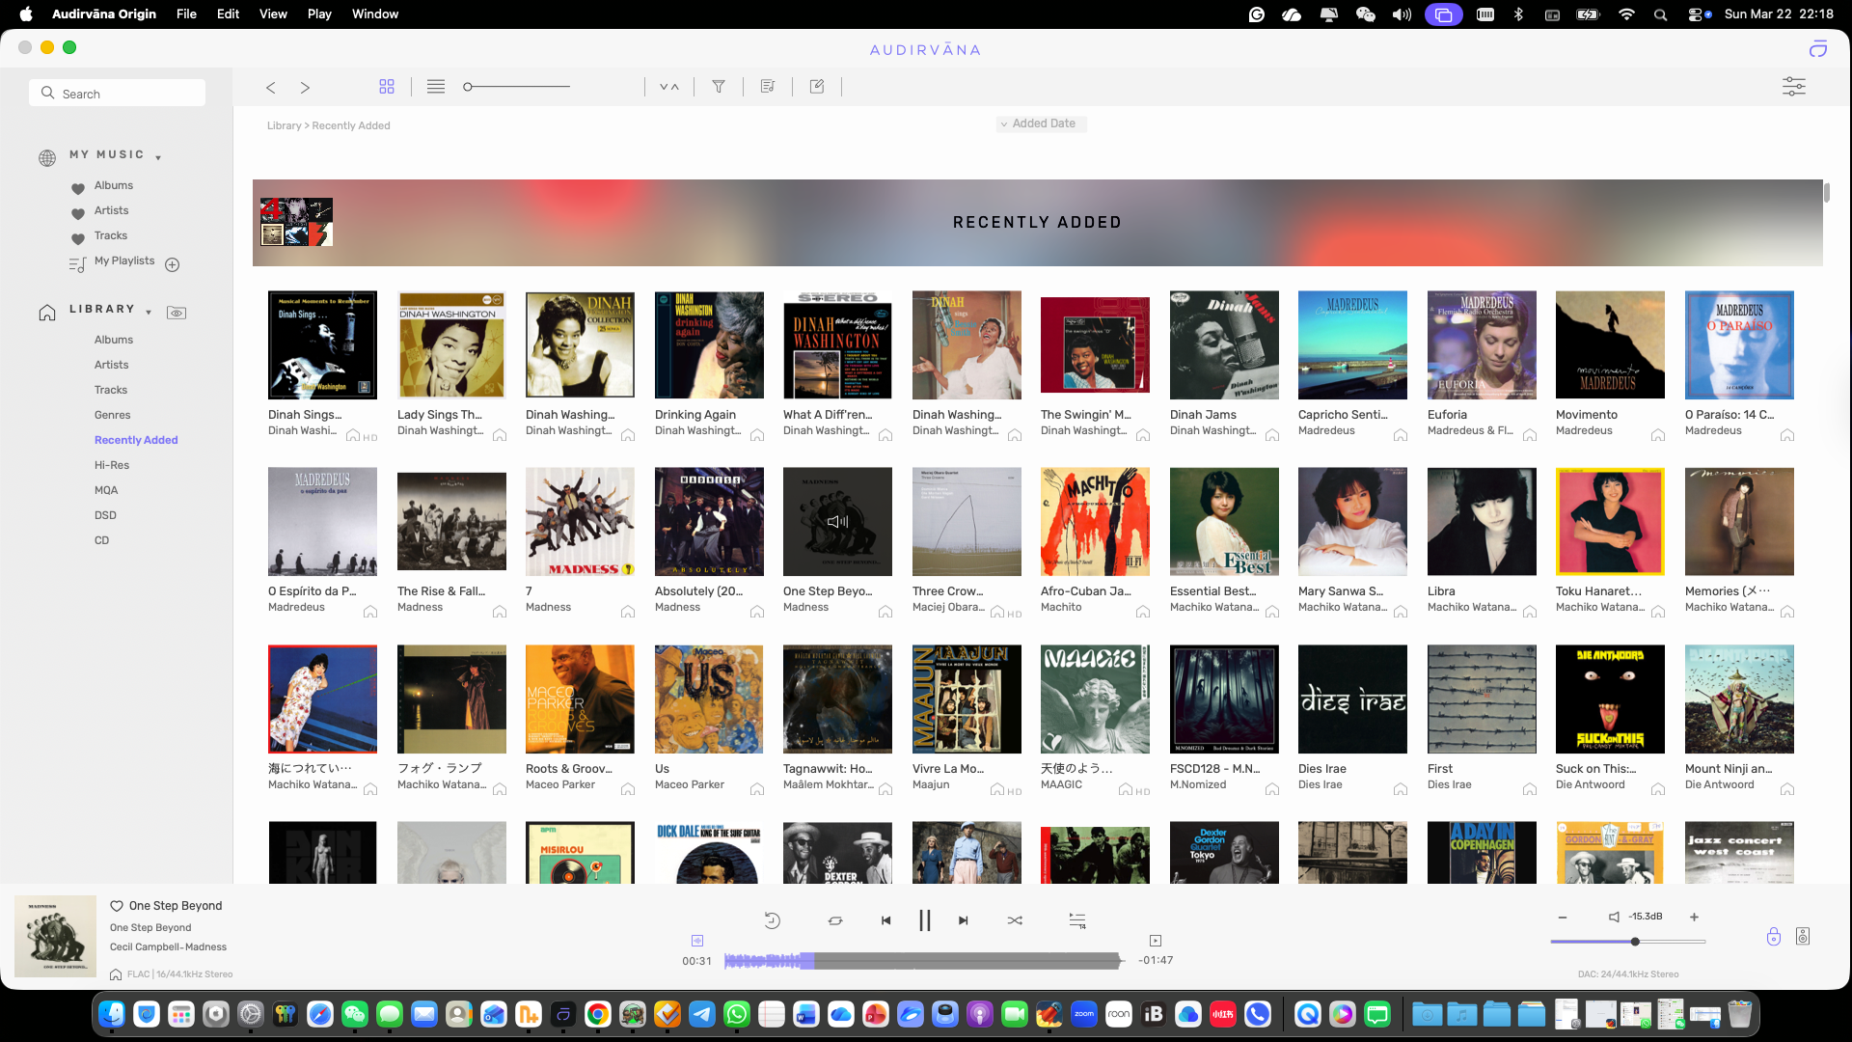This screenshot has height=1042, width=1852.
Task: Toggle shuffle playback
Action: coord(1015,920)
